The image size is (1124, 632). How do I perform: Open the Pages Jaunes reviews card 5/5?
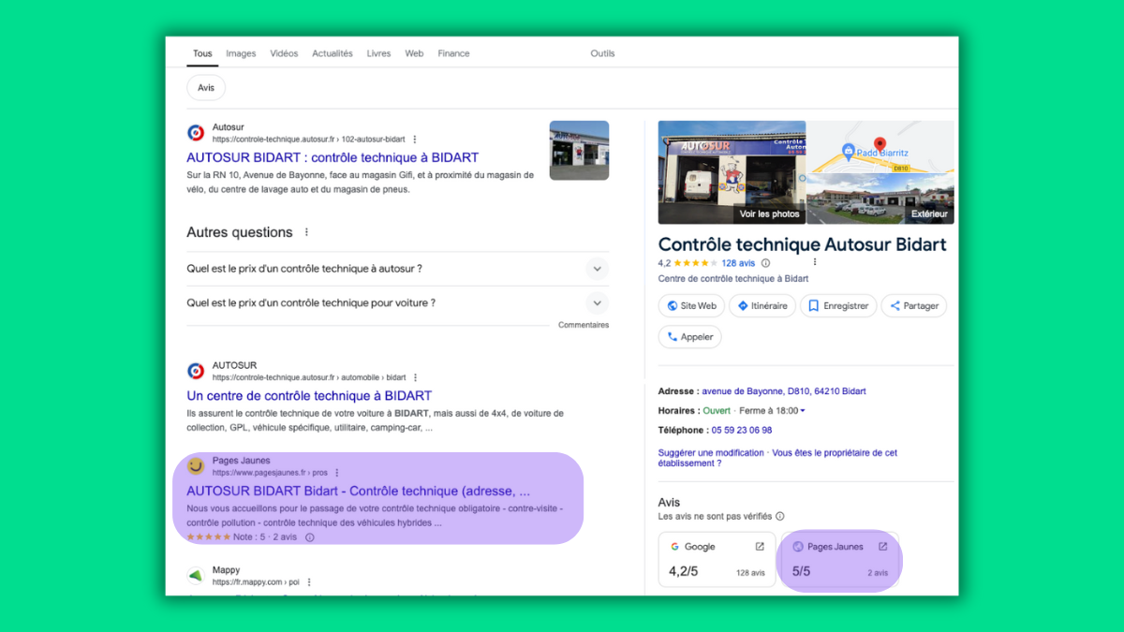[x=840, y=559]
